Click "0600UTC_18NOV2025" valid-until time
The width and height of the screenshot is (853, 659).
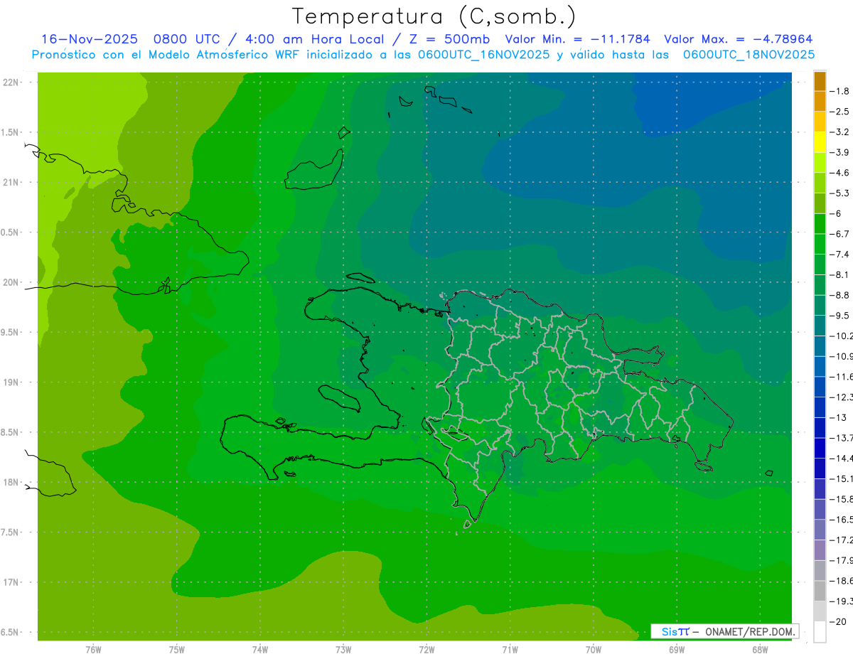pyautogui.click(x=749, y=55)
